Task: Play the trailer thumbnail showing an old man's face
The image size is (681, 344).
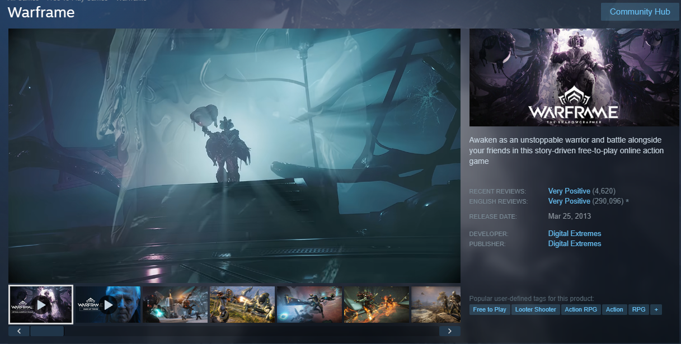Action: point(108,305)
